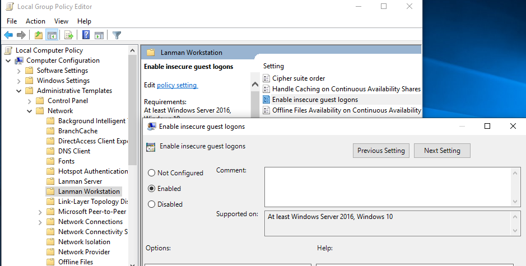Click the Cipher suite order setting icon
Viewport: 526px width, 266px height.
[266, 78]
